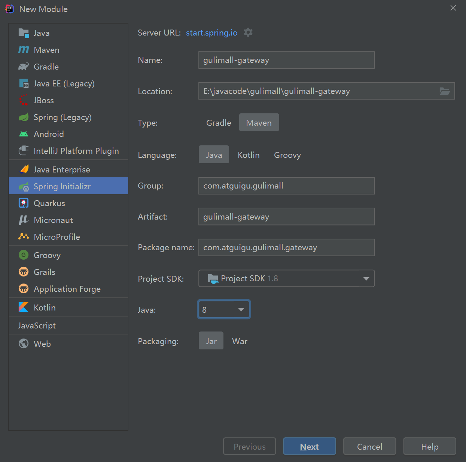Click the Next button
This screenshot has width=466, height=462.
coord(310,446)
